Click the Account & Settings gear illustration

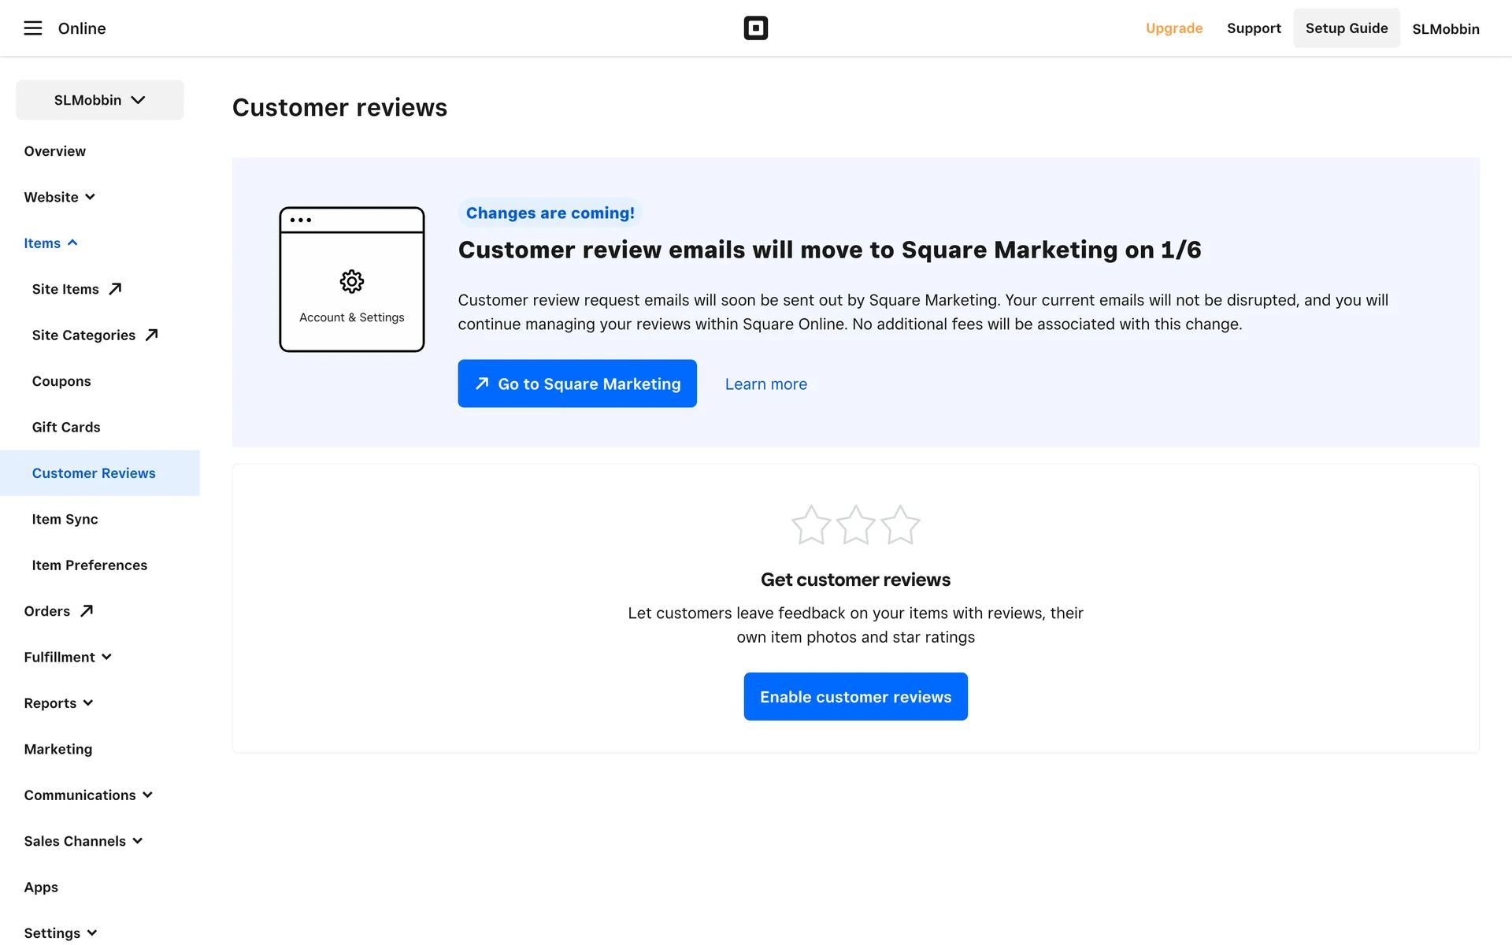click(x=351, y=281)
